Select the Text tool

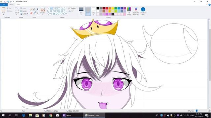pyautogui.click(x=37, y=10)
